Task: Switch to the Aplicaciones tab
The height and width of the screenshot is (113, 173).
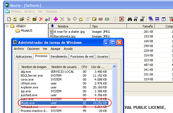Action: click(24, 56)
